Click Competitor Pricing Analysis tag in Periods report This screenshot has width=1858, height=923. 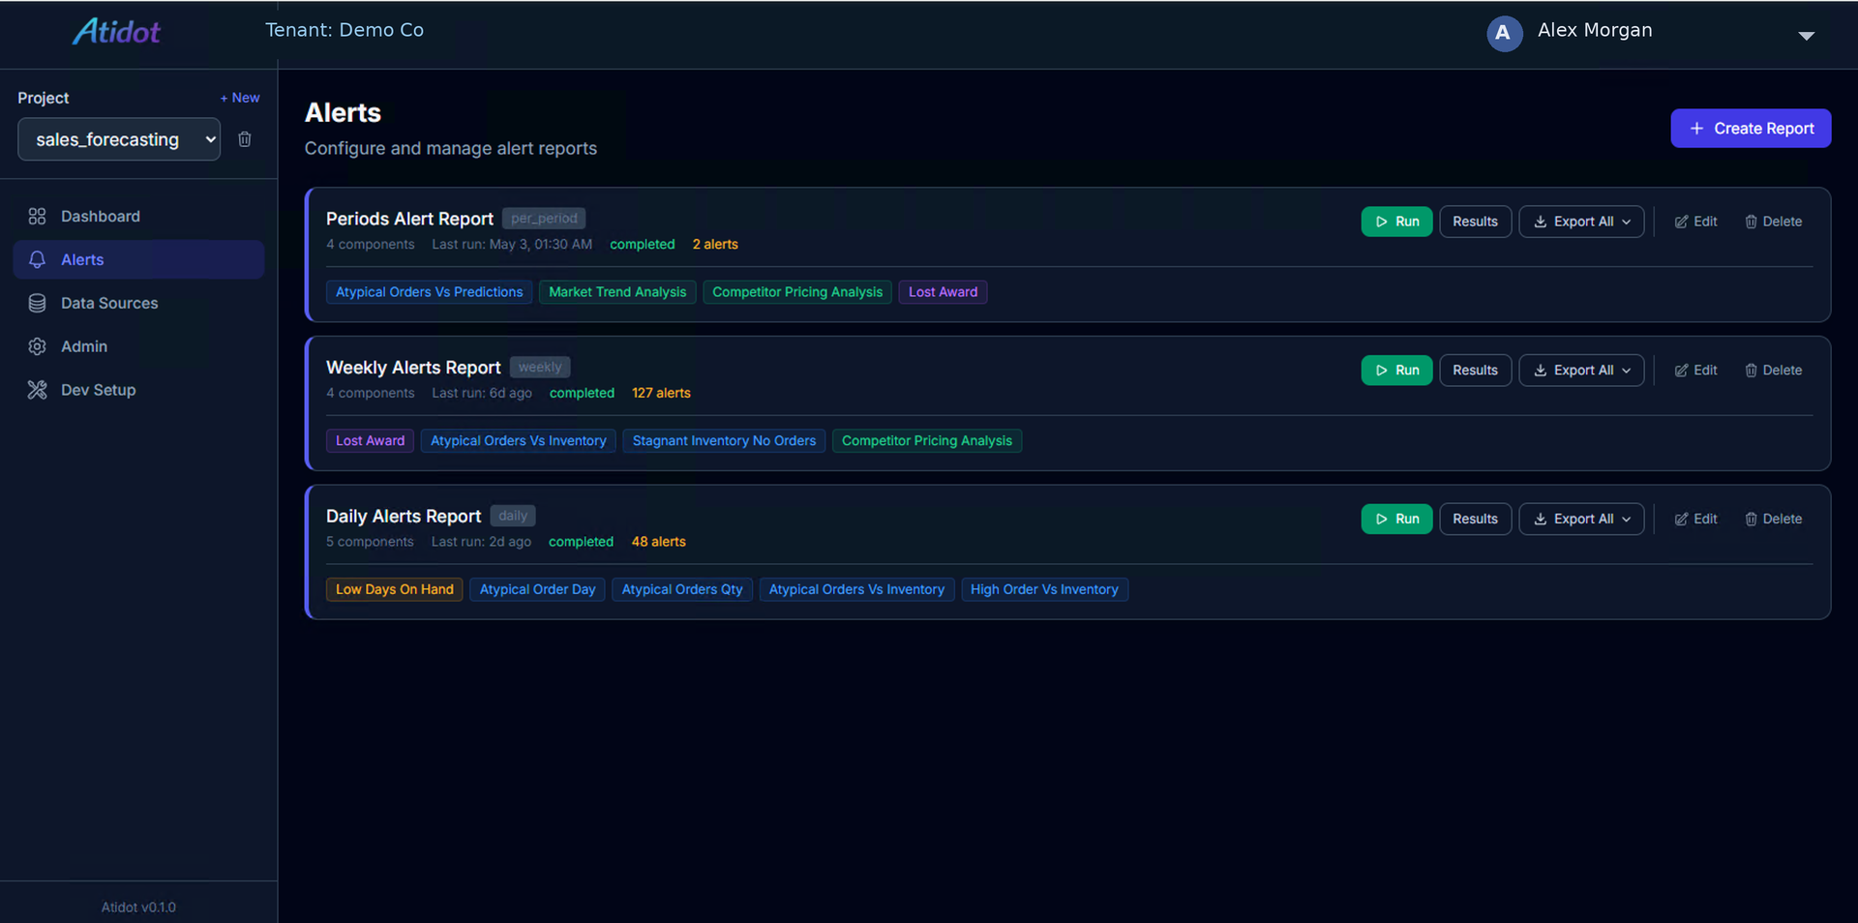(797, 292)
